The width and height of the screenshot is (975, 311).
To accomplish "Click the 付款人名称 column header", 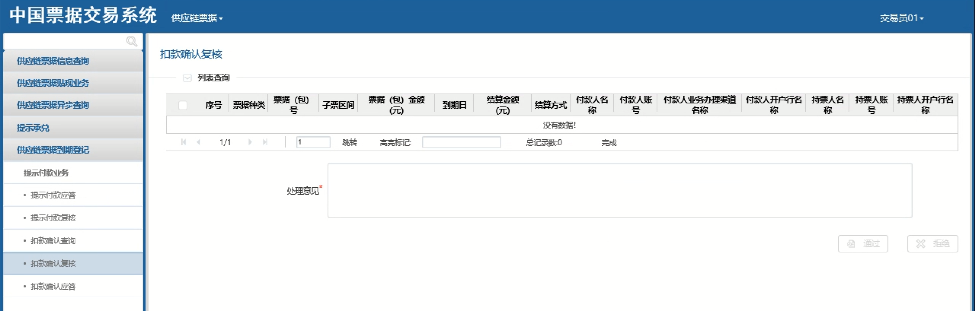I will [x=592, y=105].
